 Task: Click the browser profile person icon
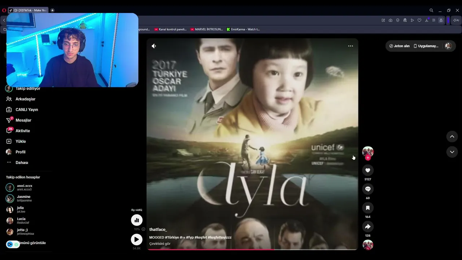pyautogui.click(x=441, y=20)
